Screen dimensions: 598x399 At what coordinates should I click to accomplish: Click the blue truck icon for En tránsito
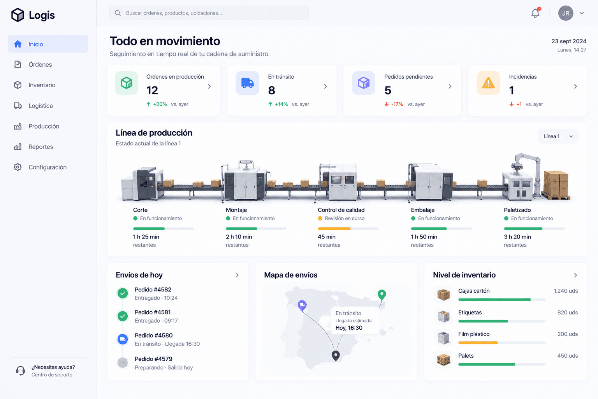(x=247, y=83)
